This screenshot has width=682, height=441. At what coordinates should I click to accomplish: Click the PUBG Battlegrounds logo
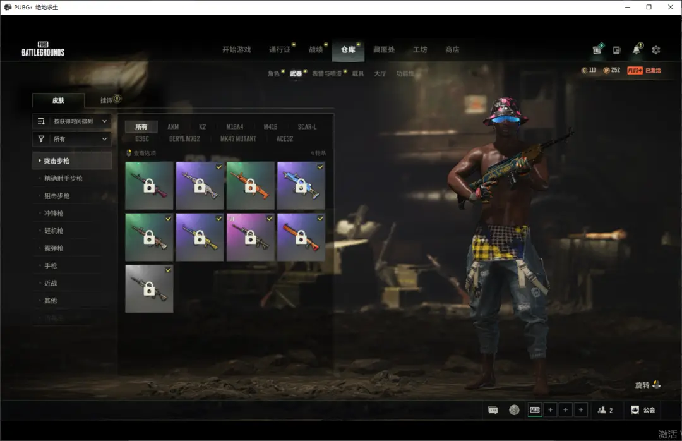(43, 50)
